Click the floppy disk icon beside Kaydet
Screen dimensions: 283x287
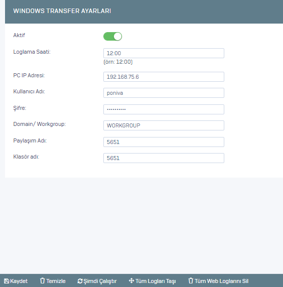tap(7, 281)
